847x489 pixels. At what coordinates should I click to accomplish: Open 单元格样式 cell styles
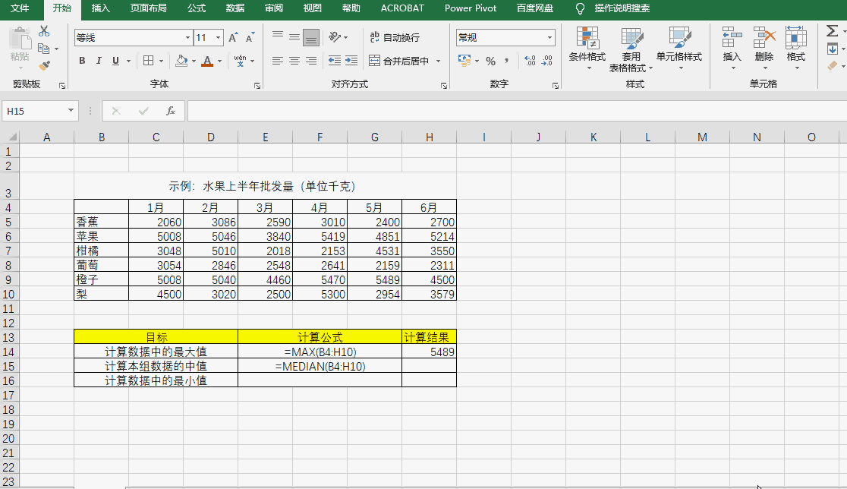[679, 49]
